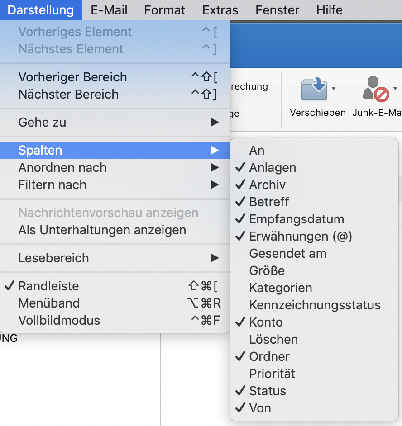The image size is (402, 426).
Task: Disable the Archiv column
Action: 314,185
